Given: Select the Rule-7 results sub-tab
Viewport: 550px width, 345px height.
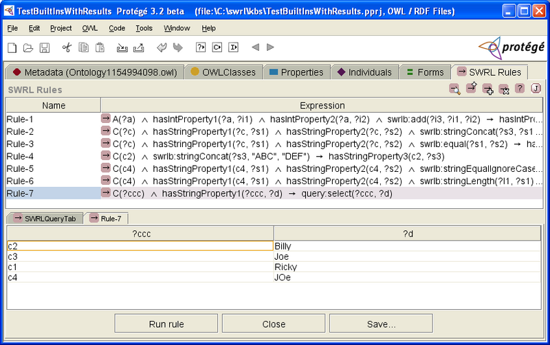Looking at the screenshot, I should tap(107, 219).
